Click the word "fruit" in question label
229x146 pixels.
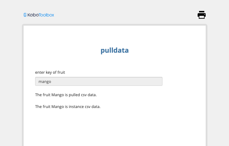point(61,72)
